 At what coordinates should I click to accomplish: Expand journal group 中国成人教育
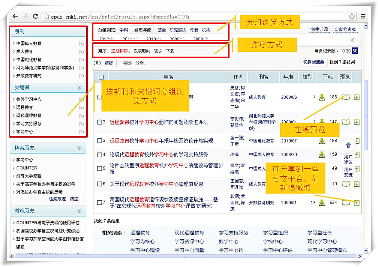click(x=28, y=43)
